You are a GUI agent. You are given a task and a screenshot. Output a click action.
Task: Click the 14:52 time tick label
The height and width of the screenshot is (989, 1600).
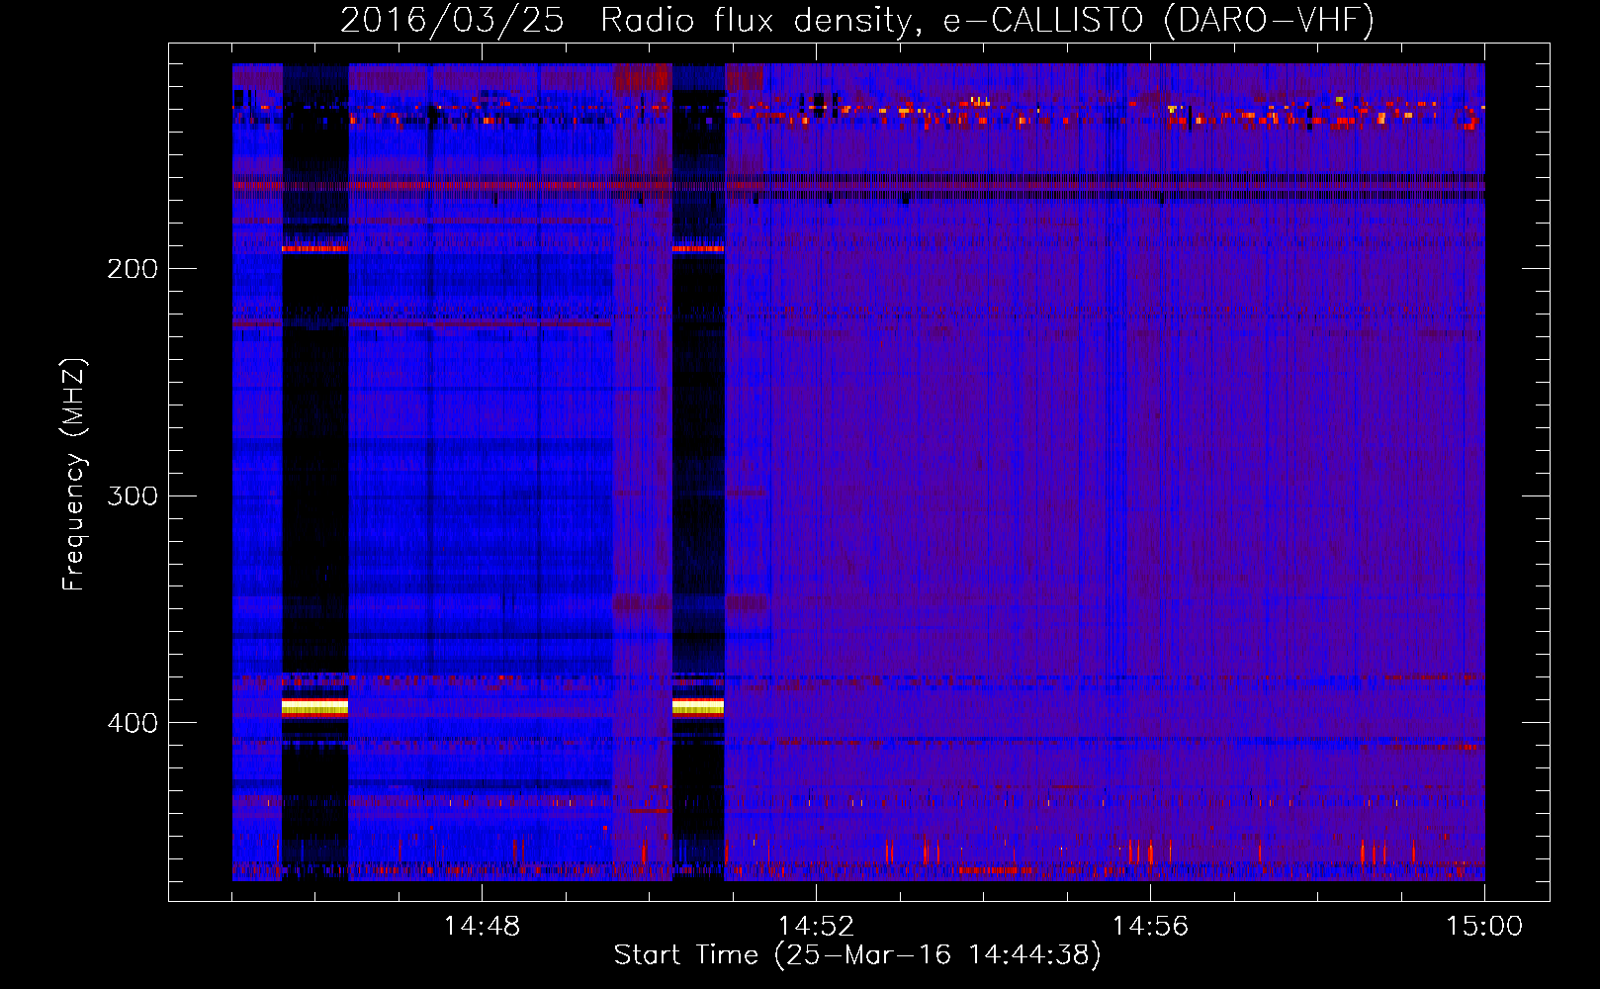pyautogui.click(x=816, y=927)
